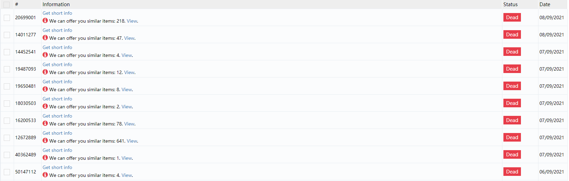
Task: Sort by the Date column header
Action: pyautogui.click(x=545, y=4)
